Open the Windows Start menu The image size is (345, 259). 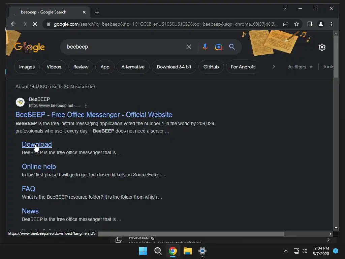coord(143,251)
